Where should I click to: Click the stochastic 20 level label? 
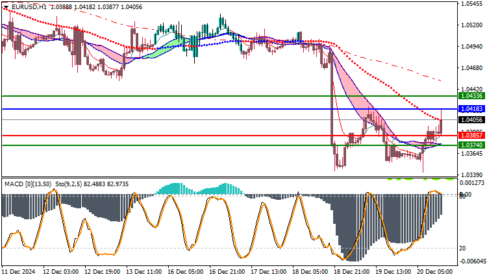coord(462,249)
